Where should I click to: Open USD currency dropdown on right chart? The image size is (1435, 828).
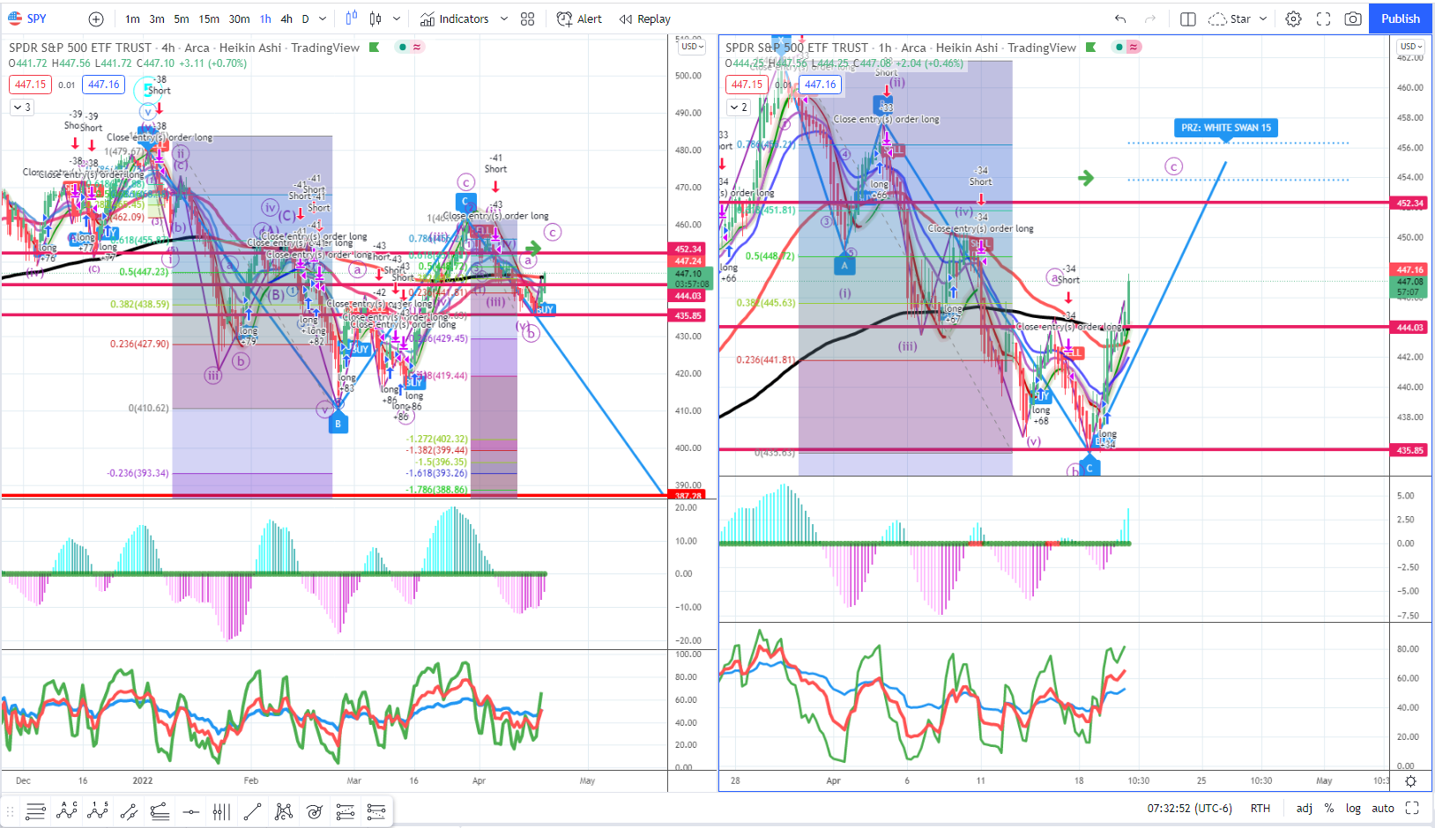click(x=1412, y=47)
